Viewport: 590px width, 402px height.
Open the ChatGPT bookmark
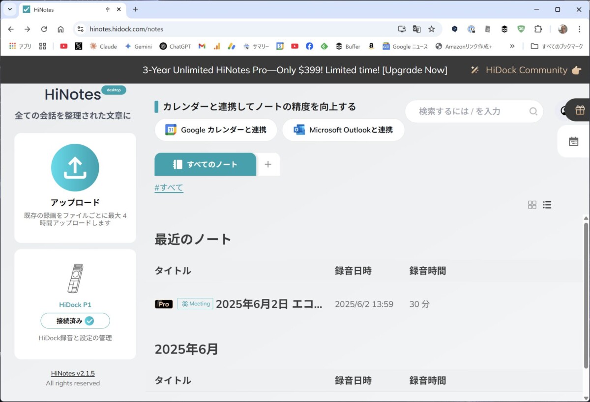coord(175,46)
